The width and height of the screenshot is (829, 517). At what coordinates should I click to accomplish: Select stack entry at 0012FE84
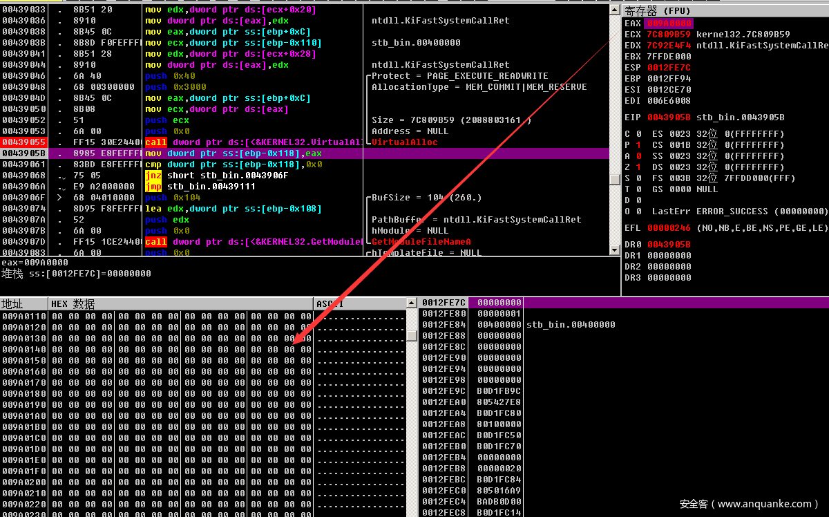point(495,325)
